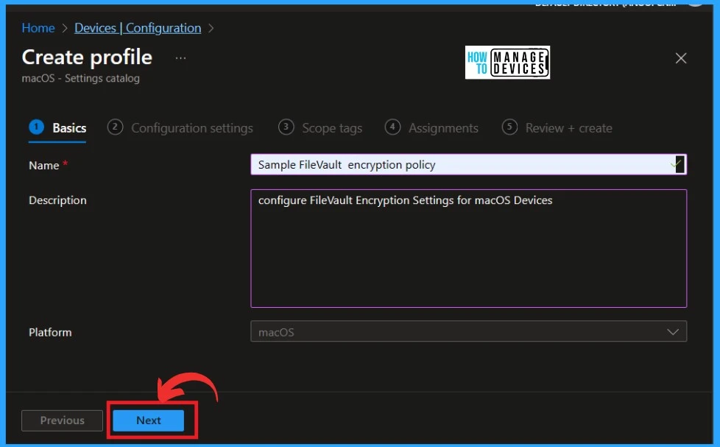
Task: Click the step 1 circle icon
Action: click(x=36, y=127)
